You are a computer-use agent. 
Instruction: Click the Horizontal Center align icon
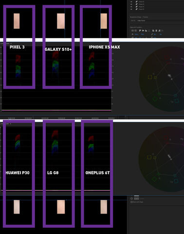[135, 31]
